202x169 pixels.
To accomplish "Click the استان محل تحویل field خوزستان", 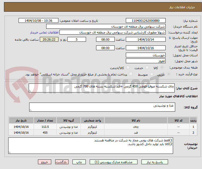I will [145, 55].
